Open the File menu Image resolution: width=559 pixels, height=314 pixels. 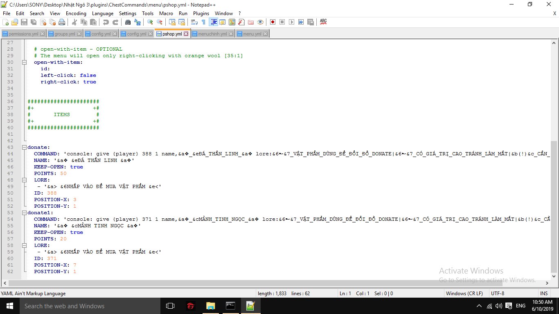coord(7,13)
